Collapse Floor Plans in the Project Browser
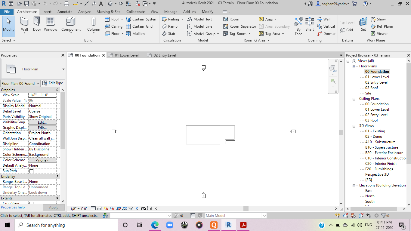 (x=354, y=66)
